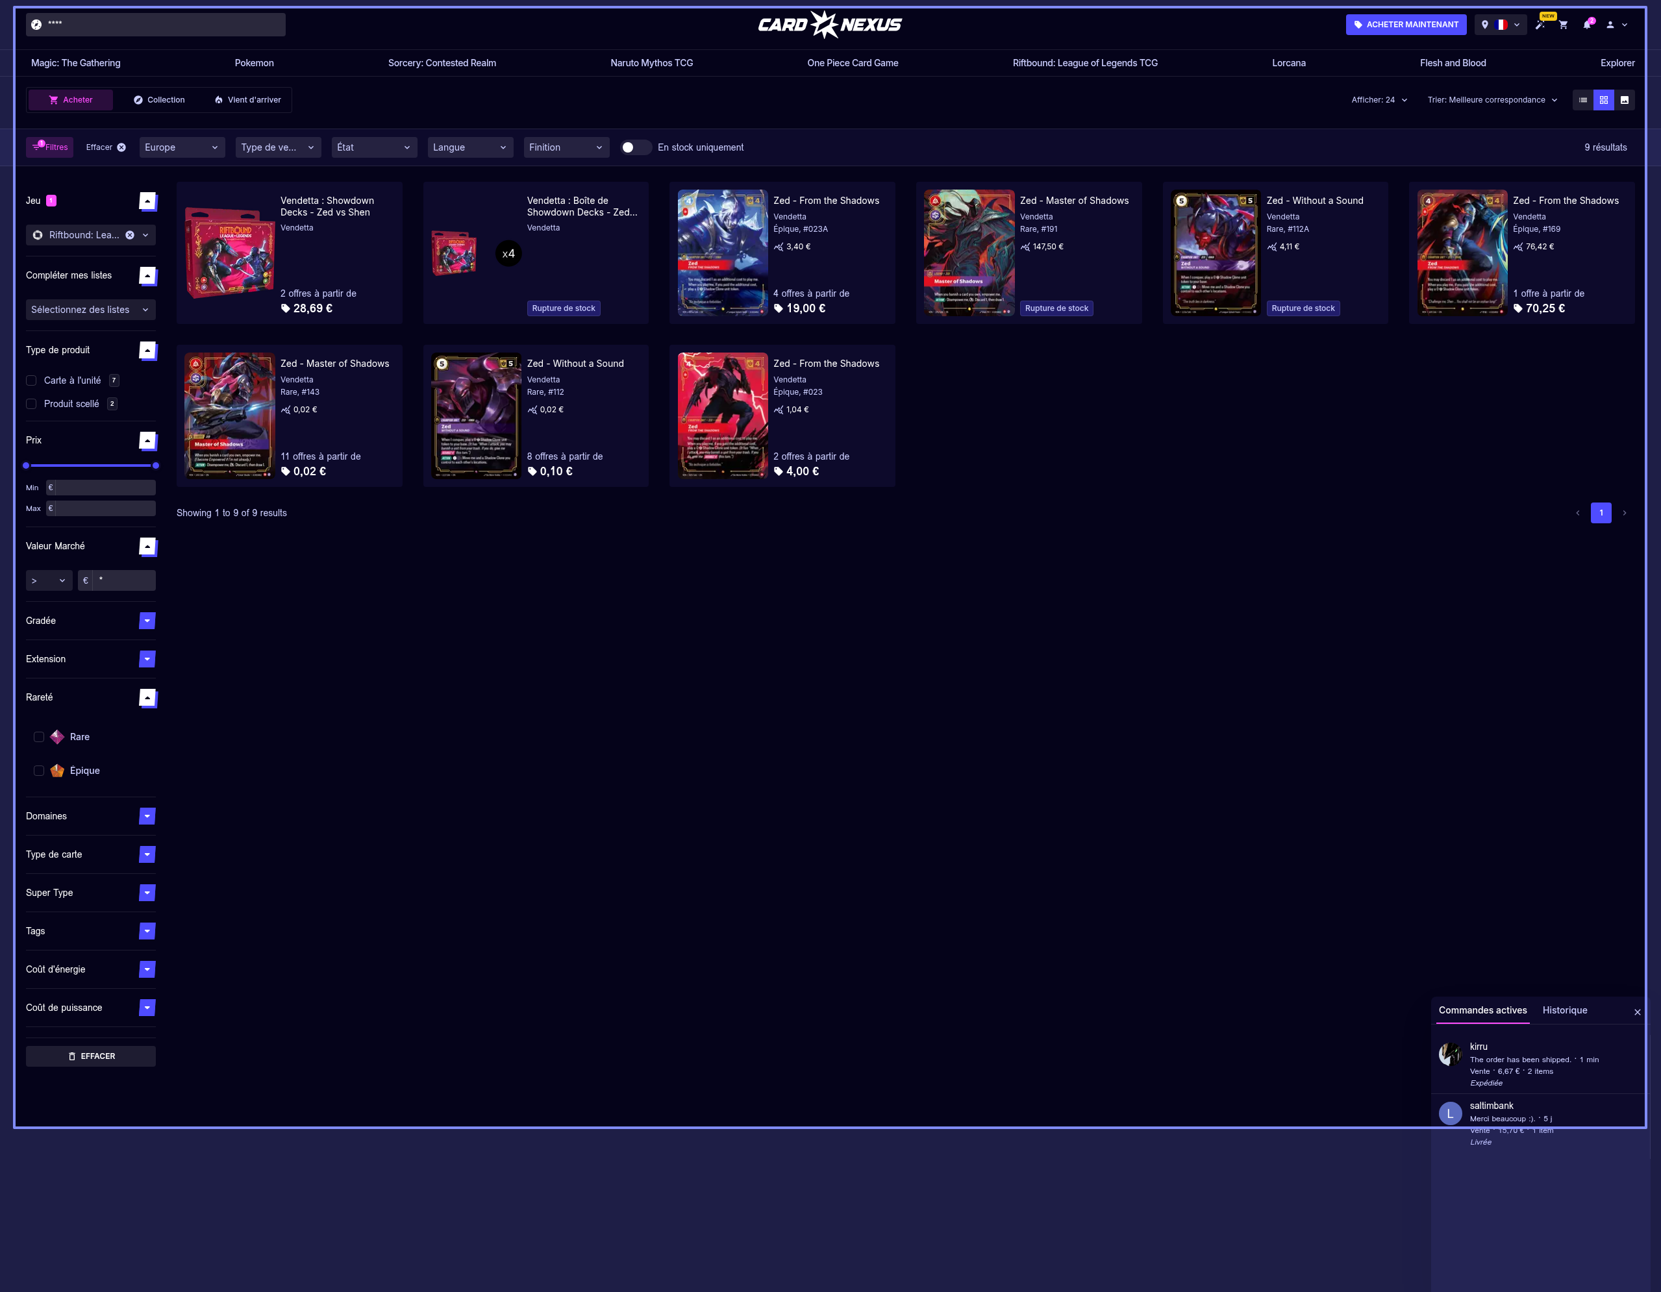The width and height of the screenshot is (1661, 1292).
Task: Click the X icon beside Effacer
Action: click(121, 147)
